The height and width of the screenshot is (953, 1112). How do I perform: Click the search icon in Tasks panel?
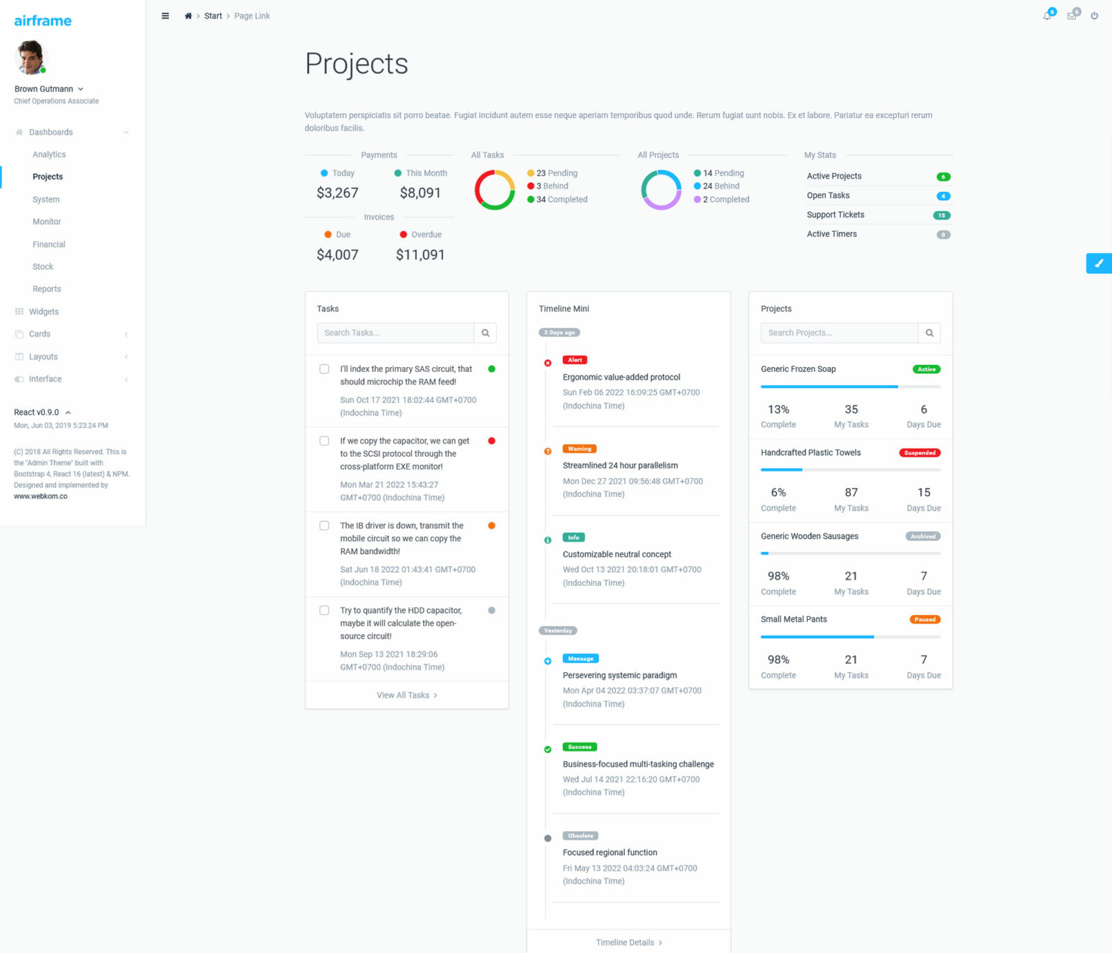tap(485, 332)
